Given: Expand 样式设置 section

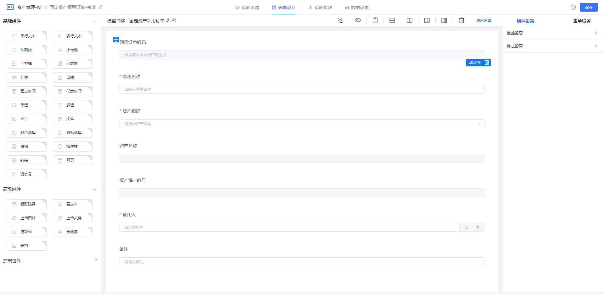Looking at the screenshot, I should point(554,46).
